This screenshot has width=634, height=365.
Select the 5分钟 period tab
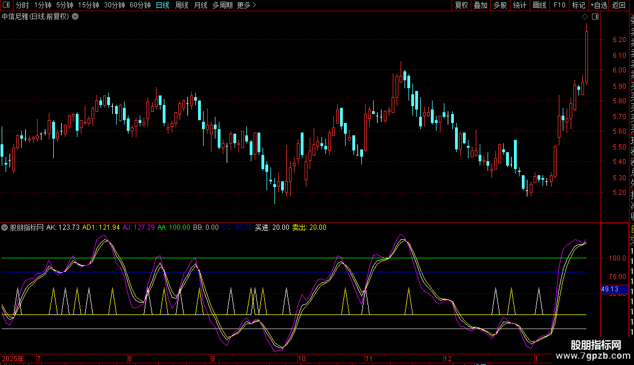65,6
